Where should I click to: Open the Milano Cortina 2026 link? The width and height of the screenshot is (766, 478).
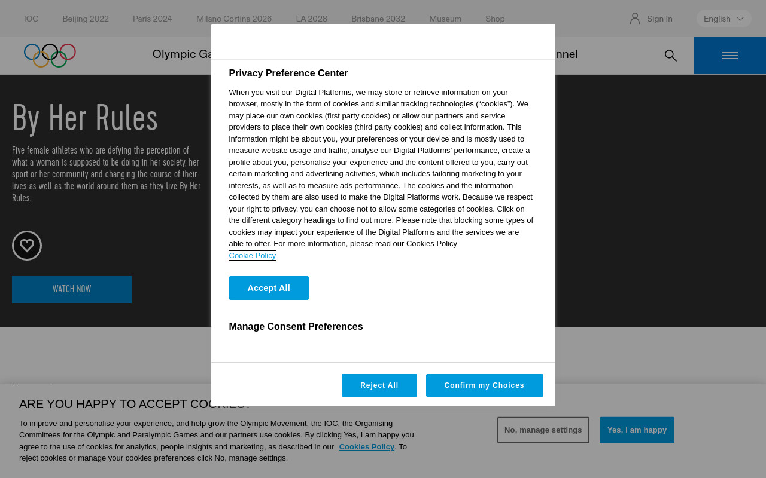(x=234, y=19)
